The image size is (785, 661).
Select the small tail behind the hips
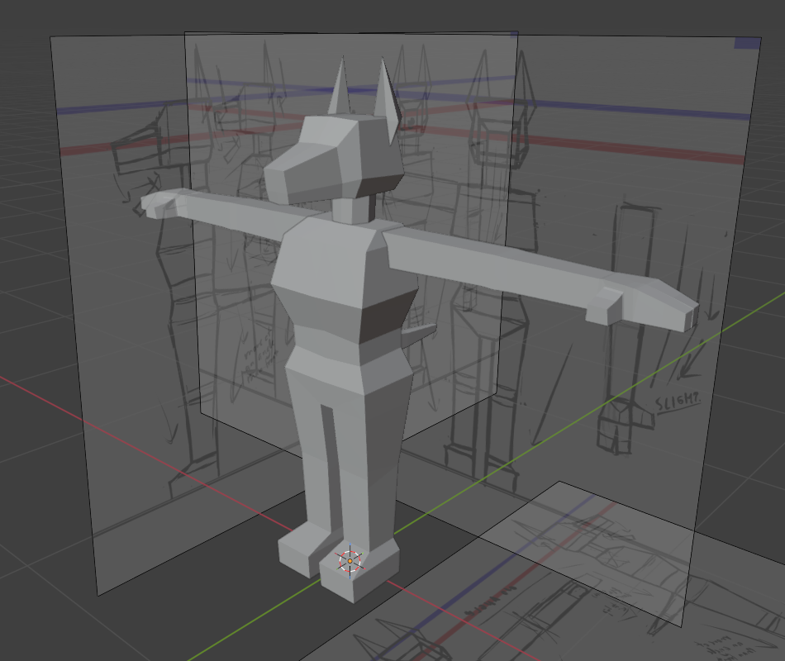pyautogui.click(x=420, y=334)
